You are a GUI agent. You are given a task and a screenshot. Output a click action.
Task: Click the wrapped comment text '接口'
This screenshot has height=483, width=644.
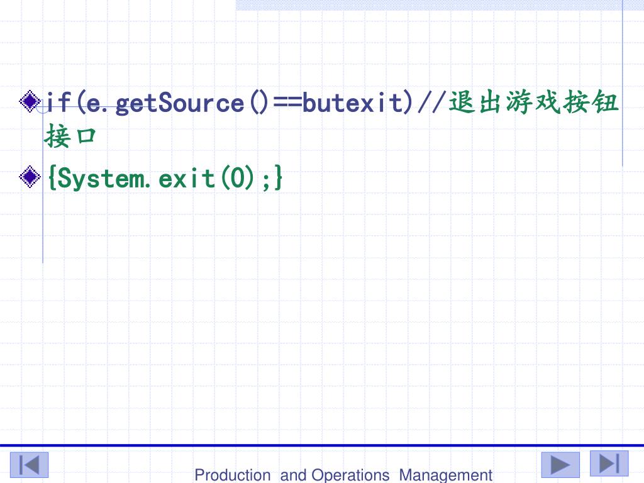pyautogui.click(x=70, y=136)
